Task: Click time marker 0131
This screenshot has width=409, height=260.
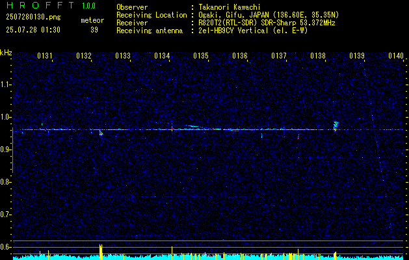Action: (45, 56)
